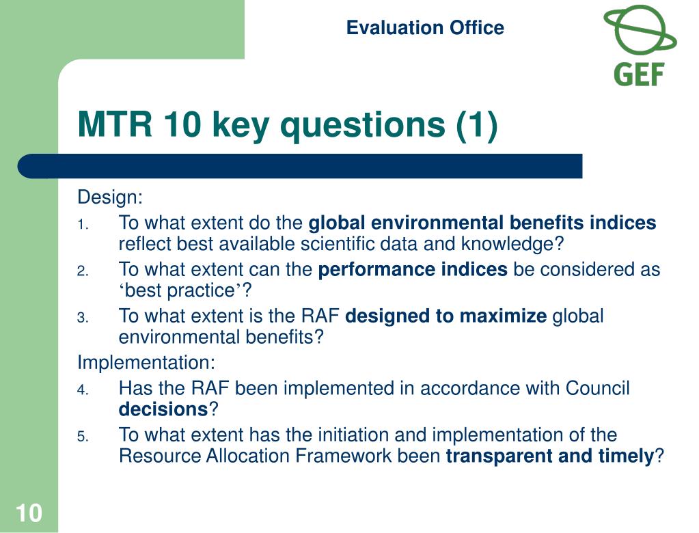Click bold phrase "global environmental benefits indices"
Image resolution: width=699 pixels, height=533 pixels.
pyautogui.click(x=482, y=222)
